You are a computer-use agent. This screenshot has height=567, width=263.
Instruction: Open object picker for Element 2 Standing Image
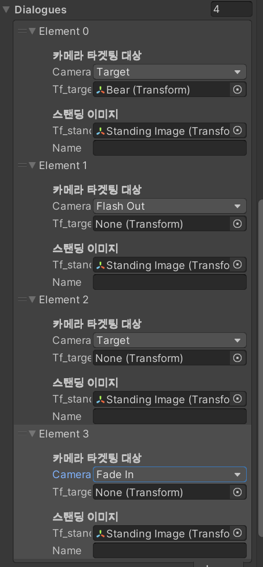click(237, 399)
